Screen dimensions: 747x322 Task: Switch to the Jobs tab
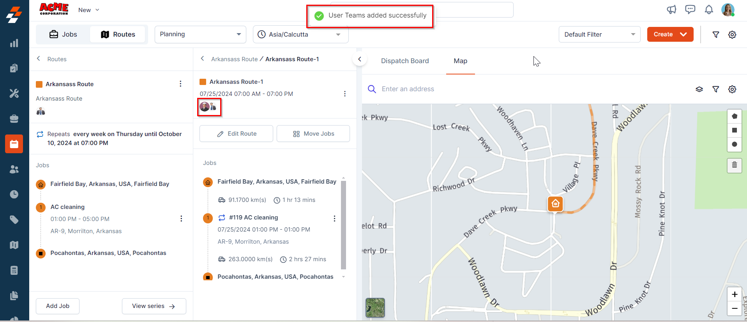coord(63,34)
